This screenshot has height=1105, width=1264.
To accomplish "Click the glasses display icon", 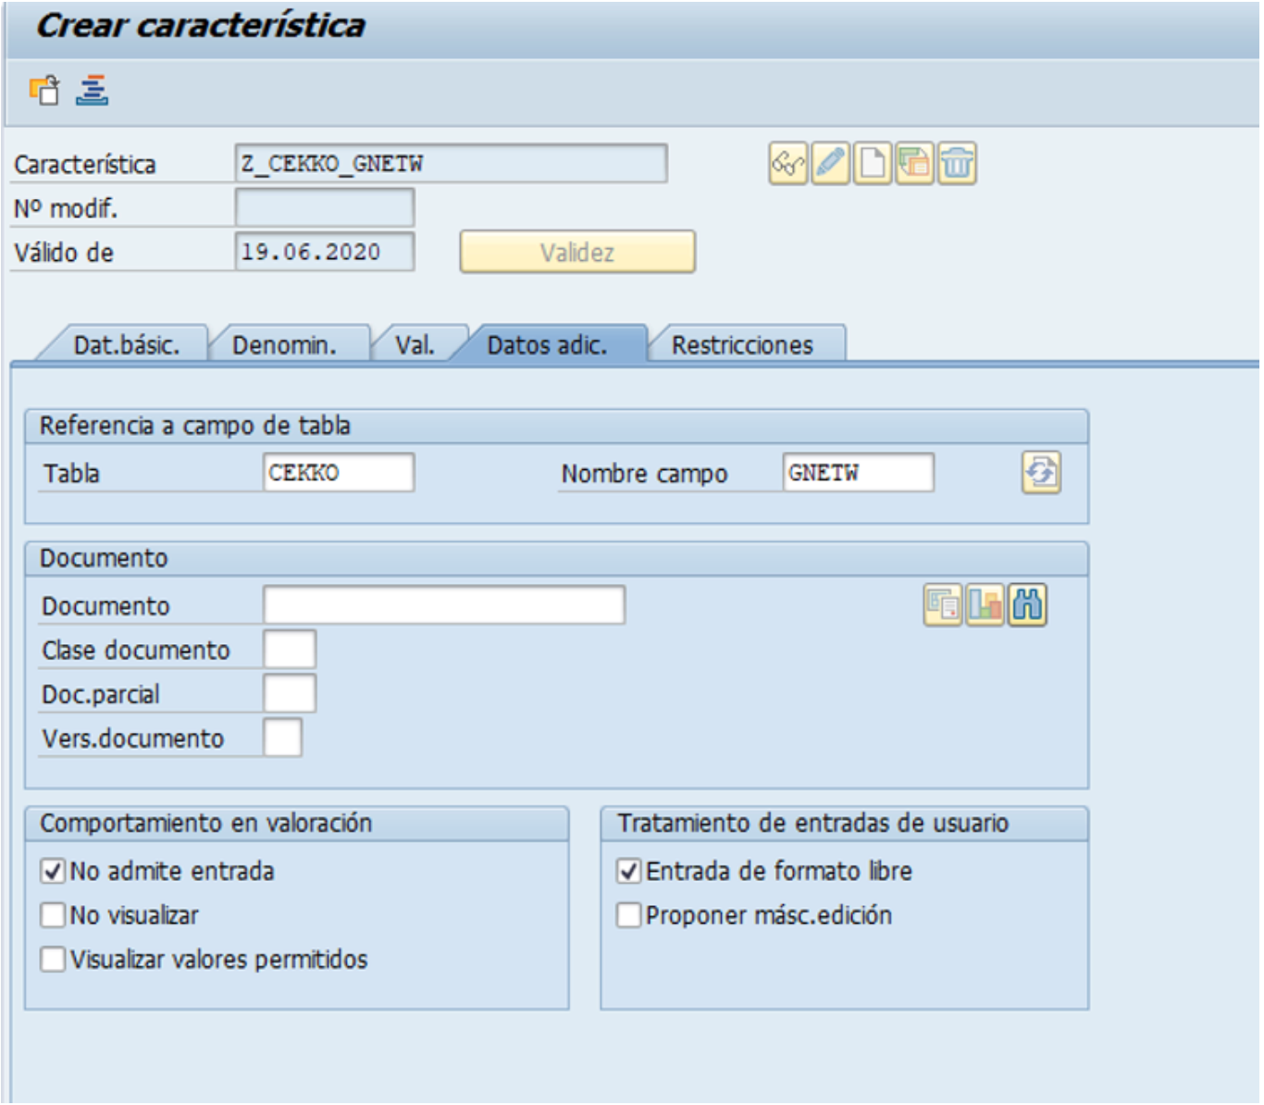I will pos(787,165).
